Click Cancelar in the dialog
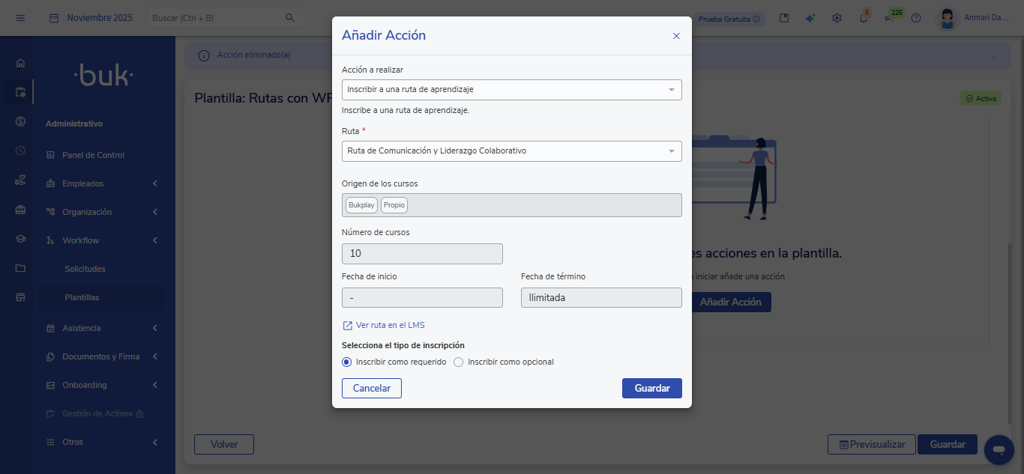 click(x=371, y=388)
